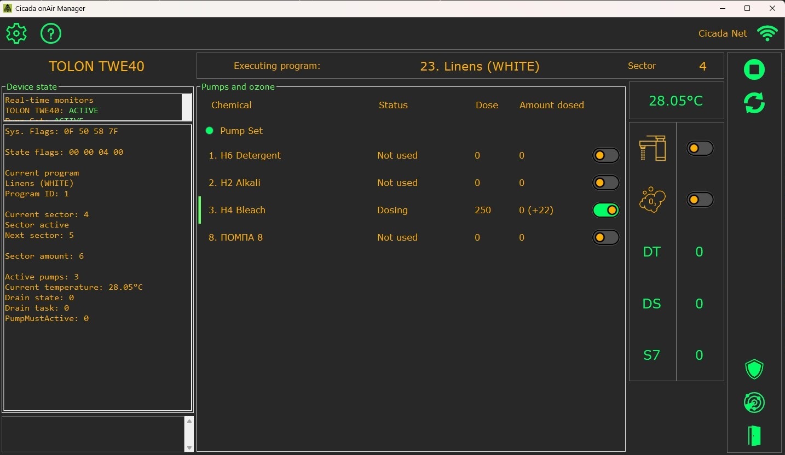The height and width of the screenshot is (455, 785).
Task: Click the exit door icon
Action: [x=754, y=436]
